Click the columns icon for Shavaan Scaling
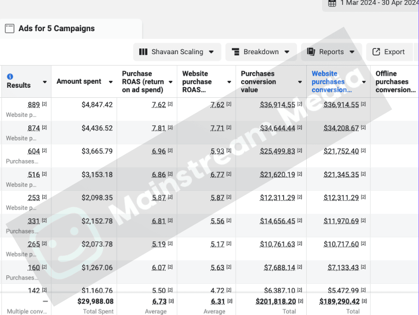This screenshot has width=419, height=315. [x=143, y=52]
